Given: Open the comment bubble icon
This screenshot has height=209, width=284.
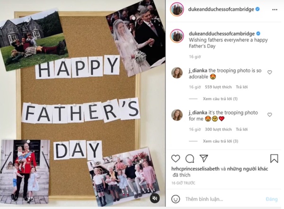Looking at the screenshot, I should [x=190, y=159].
